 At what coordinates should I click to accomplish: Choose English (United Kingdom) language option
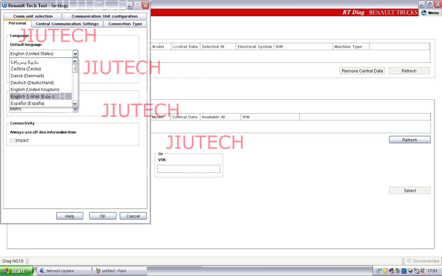41,89
